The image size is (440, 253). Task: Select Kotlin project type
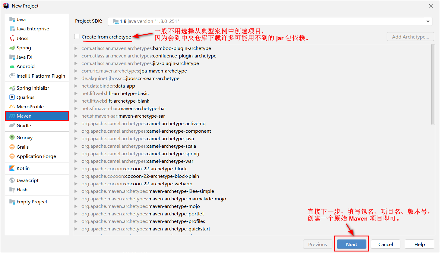tap(37, 168)
